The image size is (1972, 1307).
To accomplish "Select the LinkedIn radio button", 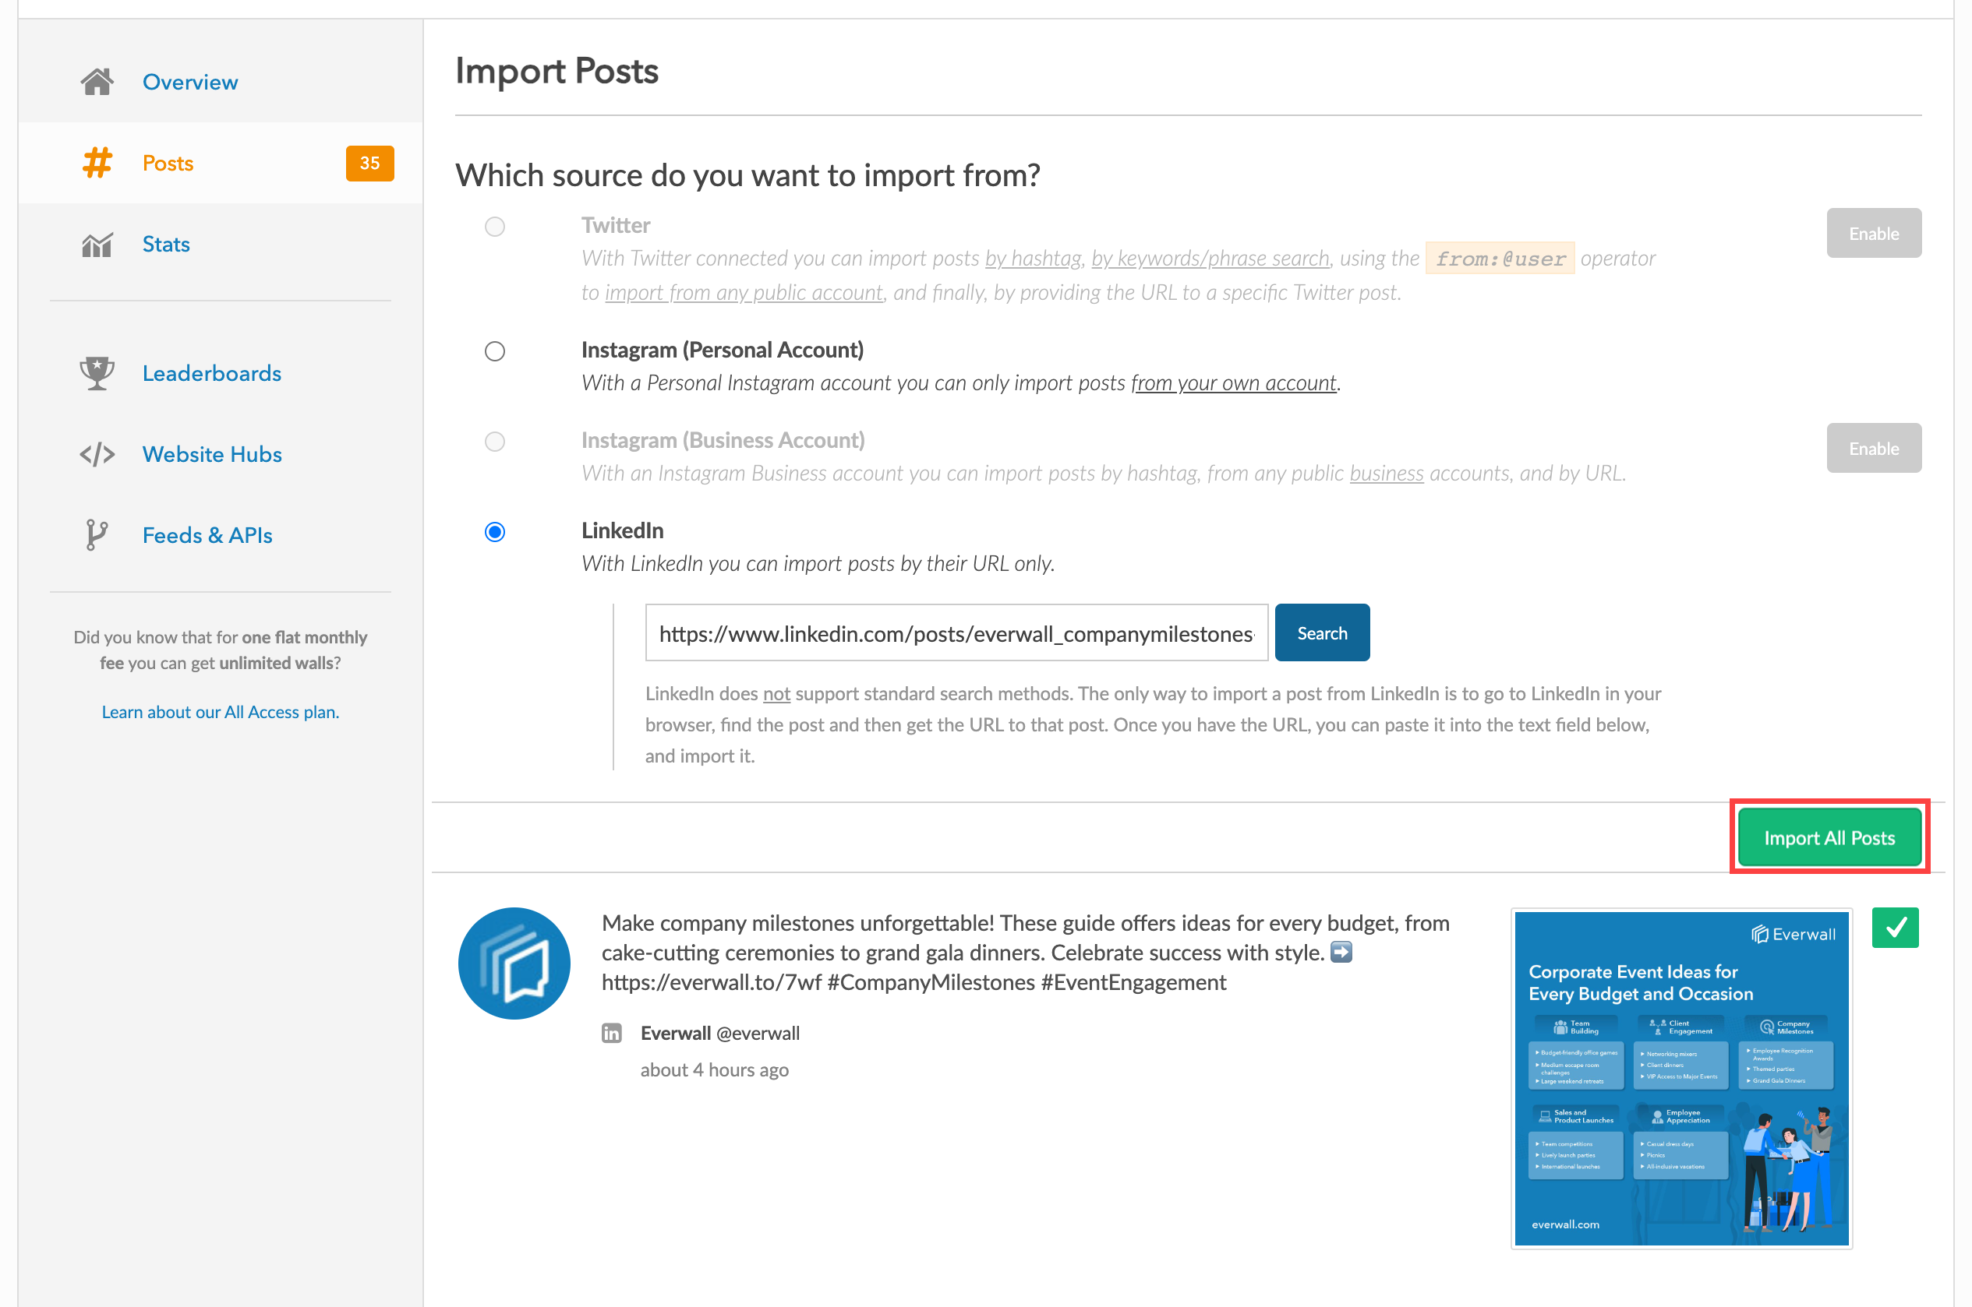I will point(495,531).
